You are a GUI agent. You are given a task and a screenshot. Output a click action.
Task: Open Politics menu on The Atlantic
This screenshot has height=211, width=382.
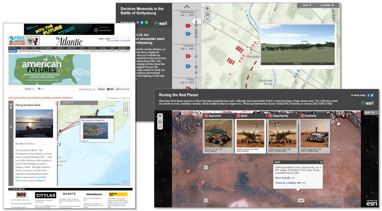13,48
